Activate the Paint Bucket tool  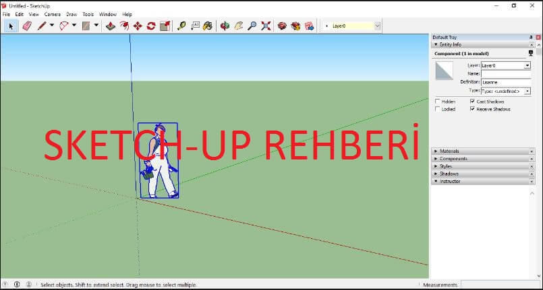pos(208,26)
